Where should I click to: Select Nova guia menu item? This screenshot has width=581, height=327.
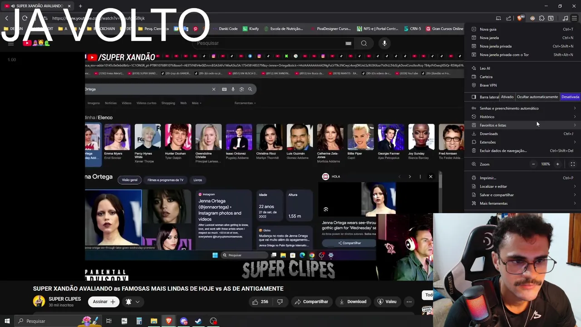[x=523, y=29]
